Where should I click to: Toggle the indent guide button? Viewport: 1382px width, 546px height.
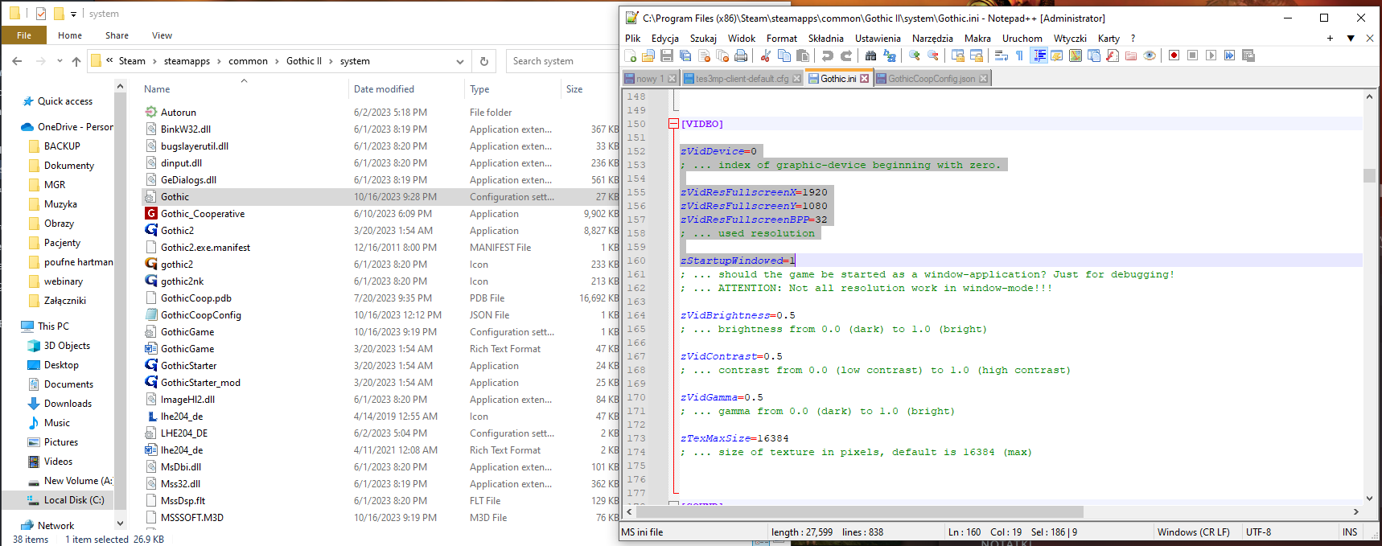(x=1039, y=55)
